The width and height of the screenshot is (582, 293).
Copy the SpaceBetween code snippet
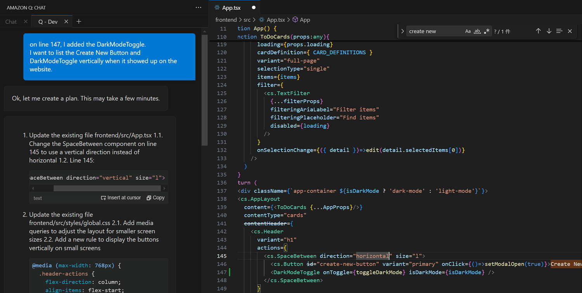point(156,198)
